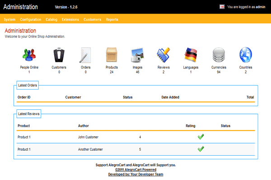Open the Countries globe icon
This screenshot has height=180, width=271.
pyautogui.click(x=246, y=55)
